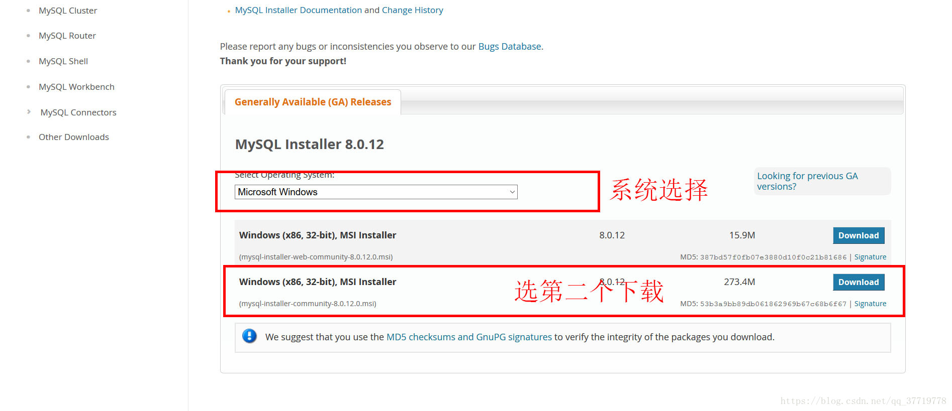Click the 15.9M file size
This screenshot has width=952, height=411.
click(742, 235)
